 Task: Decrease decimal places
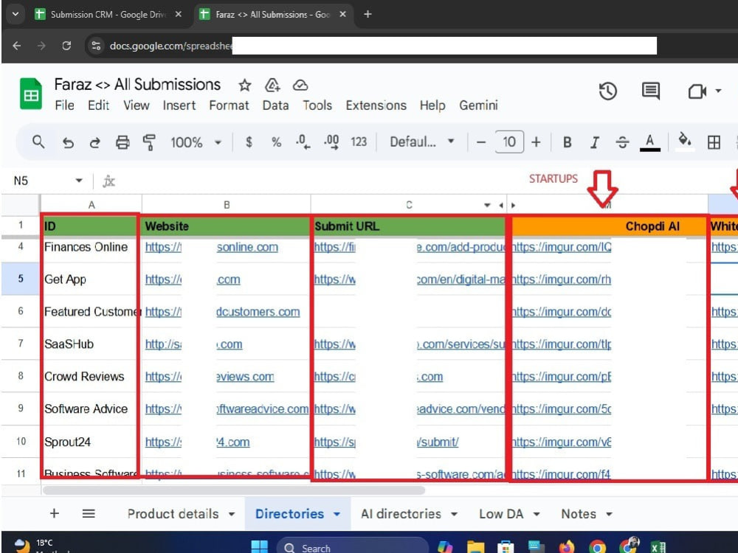(x=303, y=142)
